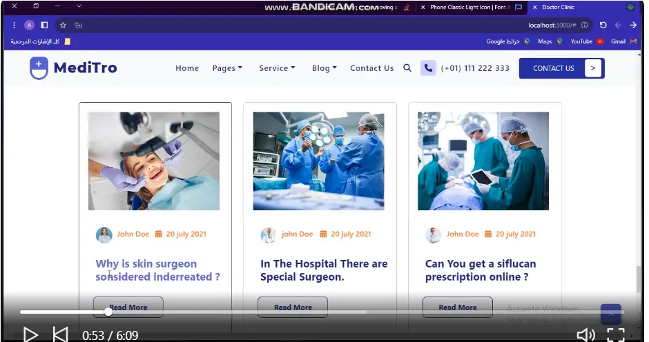This screenshot has width=649, height=342.
Task: Click the site info icon in address bar
Action: (x=584, y=26)
